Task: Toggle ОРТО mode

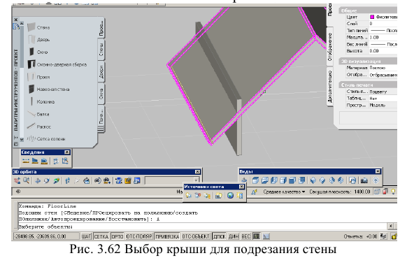Action: pyautogui.click(x=117, y=236)
